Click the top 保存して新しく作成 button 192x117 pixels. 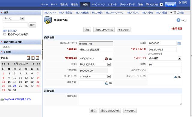pos(104,30)
